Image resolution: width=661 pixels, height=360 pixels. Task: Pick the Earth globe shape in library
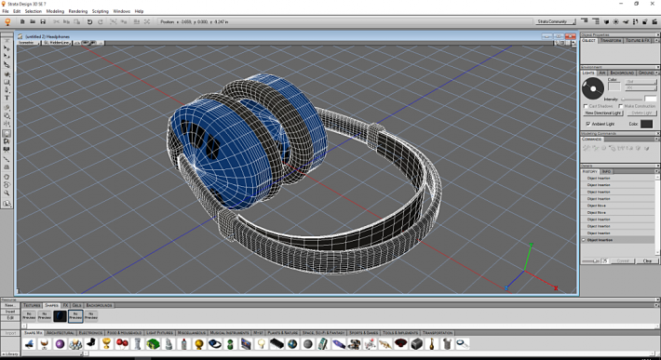[292, 344]
